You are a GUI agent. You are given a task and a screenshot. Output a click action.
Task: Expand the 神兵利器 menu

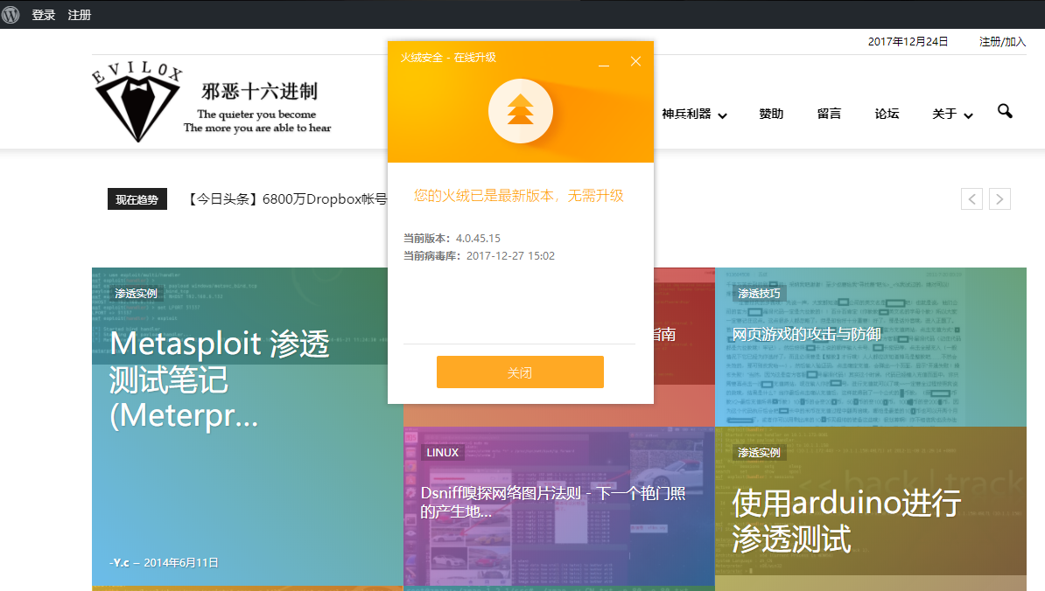point(694,114)
